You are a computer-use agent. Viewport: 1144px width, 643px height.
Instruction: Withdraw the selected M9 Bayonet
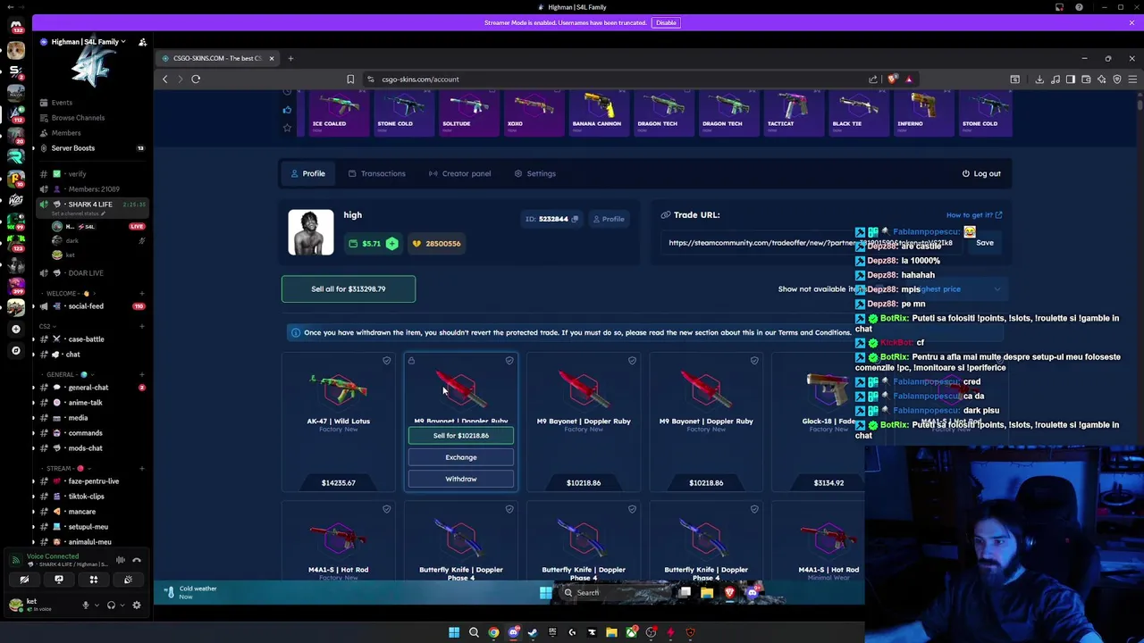click(461, 479)
